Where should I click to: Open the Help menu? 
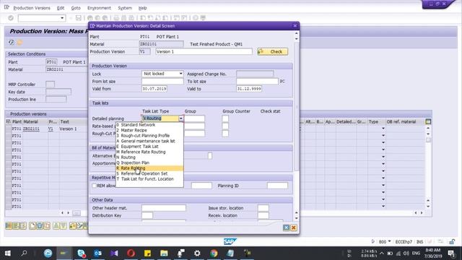[x=143, y=8]
